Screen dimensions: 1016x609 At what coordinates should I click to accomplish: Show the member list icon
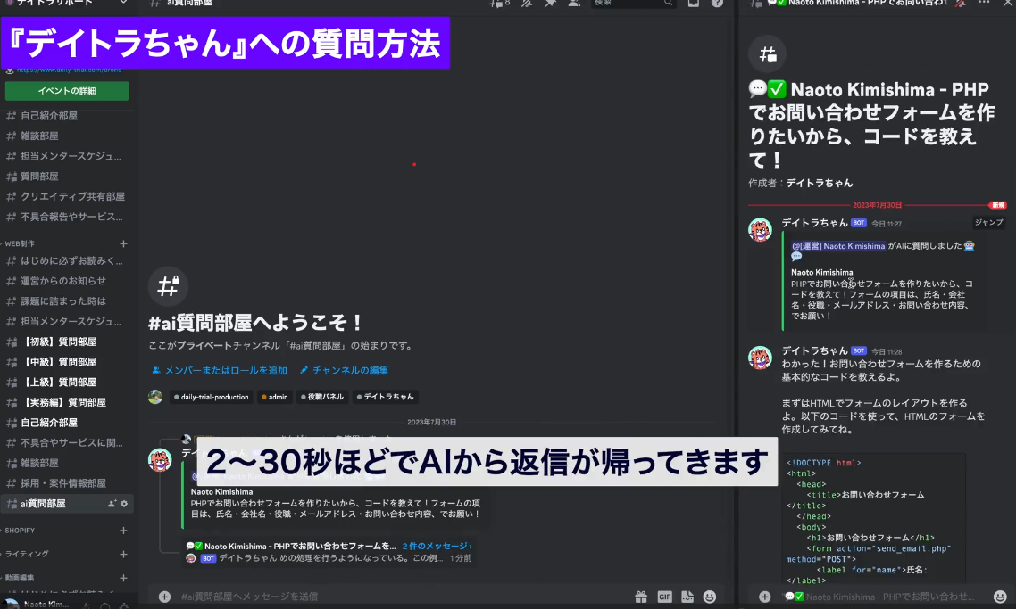tap(574, 4)
